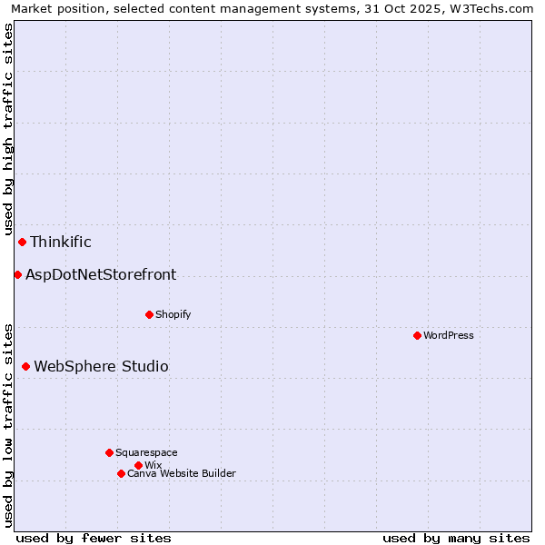Click the WebSphere Studio data point marker
Image resolution: width=545 pixels, height=545 pixels.
point(25,366)
